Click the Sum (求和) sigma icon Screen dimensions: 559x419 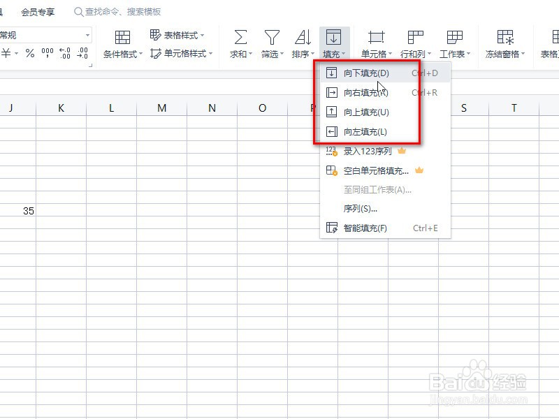tap(240, 37)
